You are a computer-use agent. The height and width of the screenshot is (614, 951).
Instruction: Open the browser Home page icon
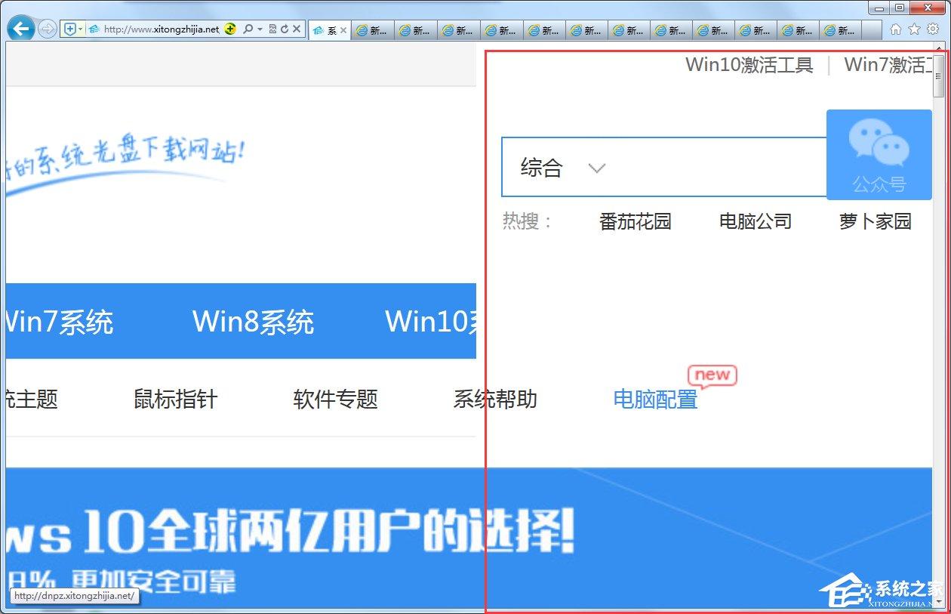[x=895, y=29]
